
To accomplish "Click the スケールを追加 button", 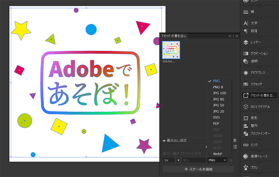I will 198,169.
